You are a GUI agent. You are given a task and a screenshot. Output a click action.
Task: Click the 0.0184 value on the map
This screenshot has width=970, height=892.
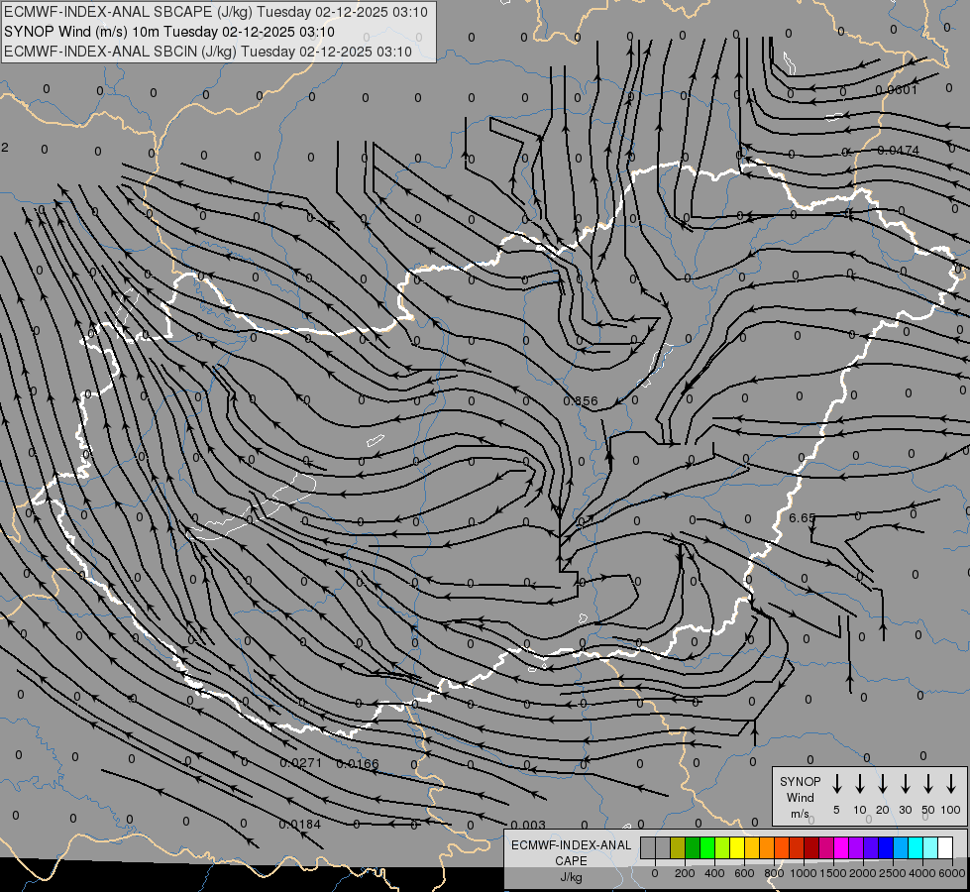pyautogui.click(x=299, y=825)
